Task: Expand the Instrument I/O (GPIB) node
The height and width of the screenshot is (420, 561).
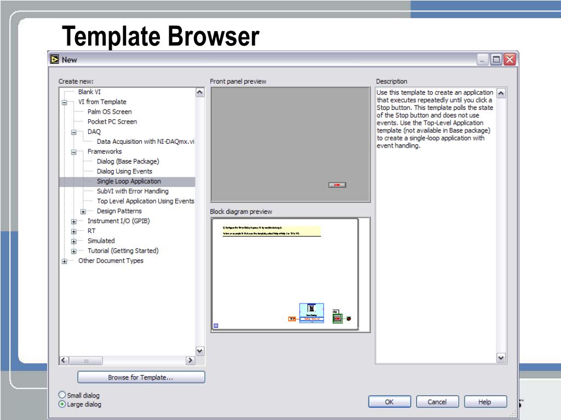Action: [x=74, y=222]
